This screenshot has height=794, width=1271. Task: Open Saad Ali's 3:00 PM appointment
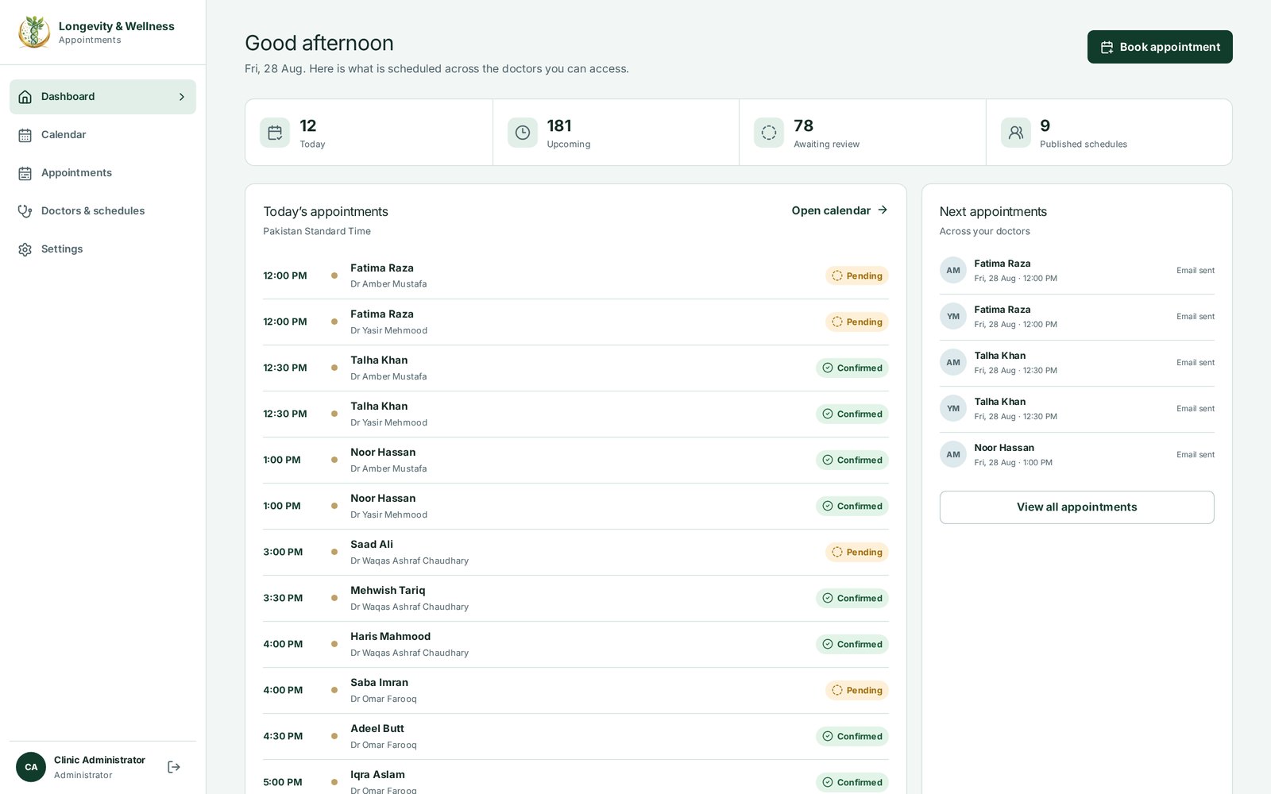pyautogui.click(x=576, y=553)
